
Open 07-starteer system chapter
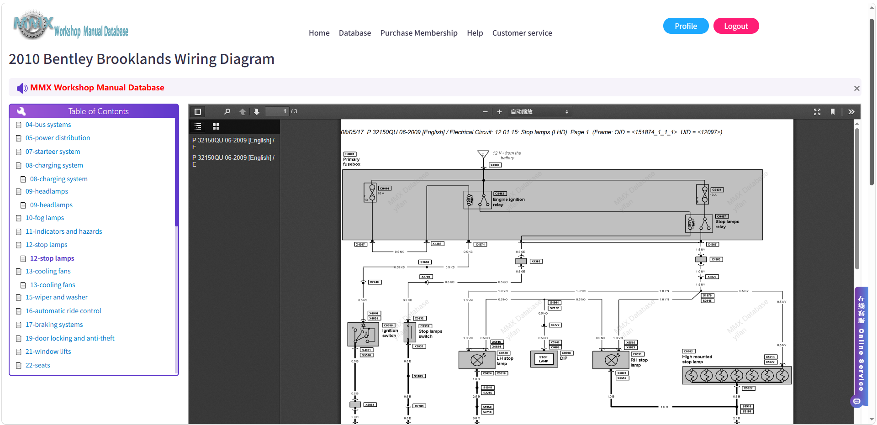pyautogui.click(x=53, y=152)
